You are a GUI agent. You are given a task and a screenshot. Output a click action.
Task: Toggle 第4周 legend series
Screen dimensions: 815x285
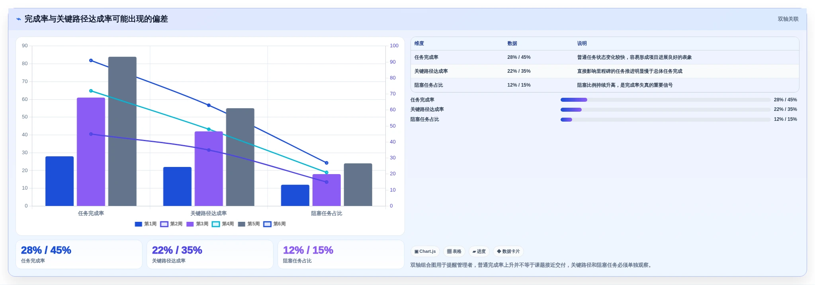pos(223,224)
